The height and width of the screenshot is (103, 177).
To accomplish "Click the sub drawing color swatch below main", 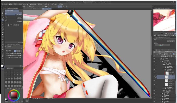I will click(x=3, y=67).
